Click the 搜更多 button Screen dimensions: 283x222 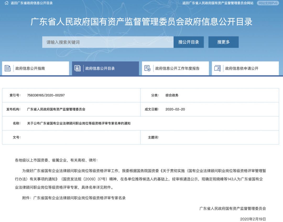click(x=224, y=42)
